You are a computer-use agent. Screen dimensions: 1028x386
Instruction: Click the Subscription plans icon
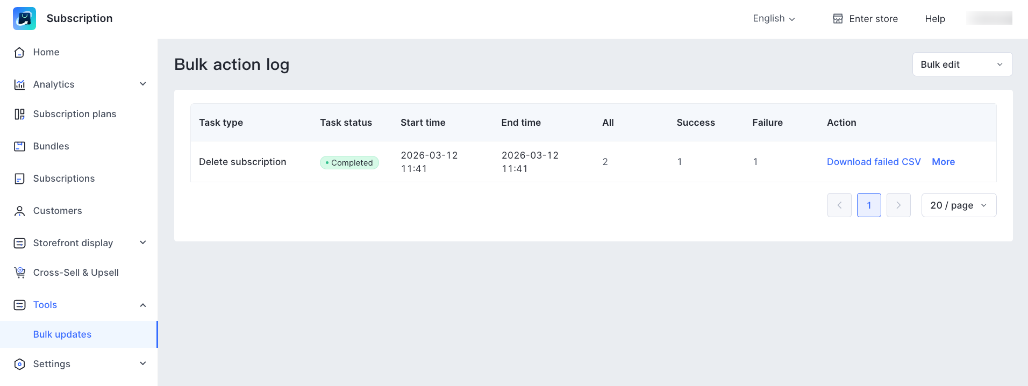pyautogui.click(x=19, y=114)
